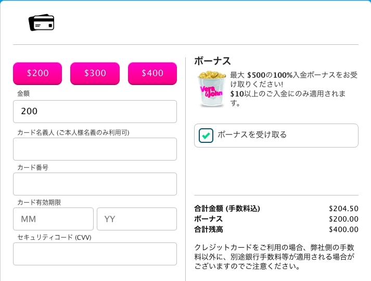371x281 pixels.
Task: Click the MM expiry month field
Action: pos(53,219)
